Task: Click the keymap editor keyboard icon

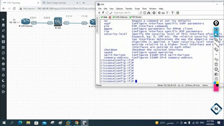Action: [163, 13]
